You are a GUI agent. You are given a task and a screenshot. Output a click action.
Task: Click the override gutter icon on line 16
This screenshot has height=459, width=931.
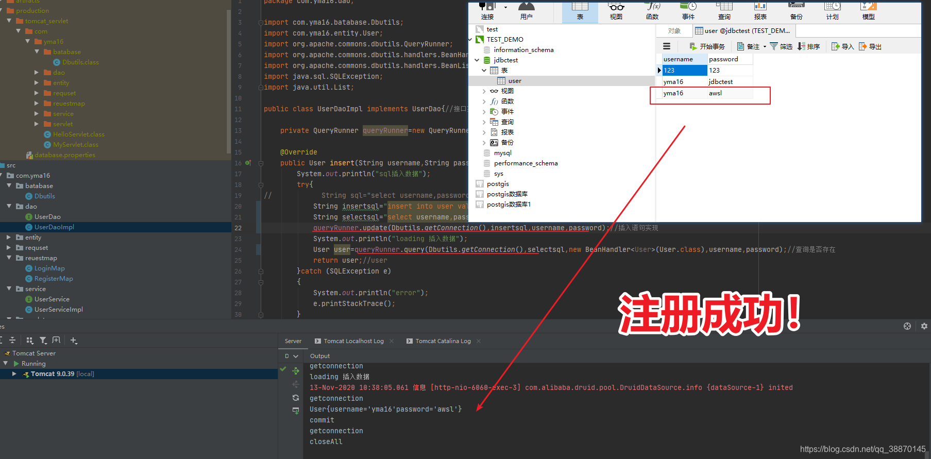[x=248, y=163]
